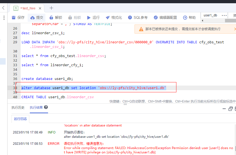Click the horizontal scrollbar thumb near user1_db

(x=230, y=20)
